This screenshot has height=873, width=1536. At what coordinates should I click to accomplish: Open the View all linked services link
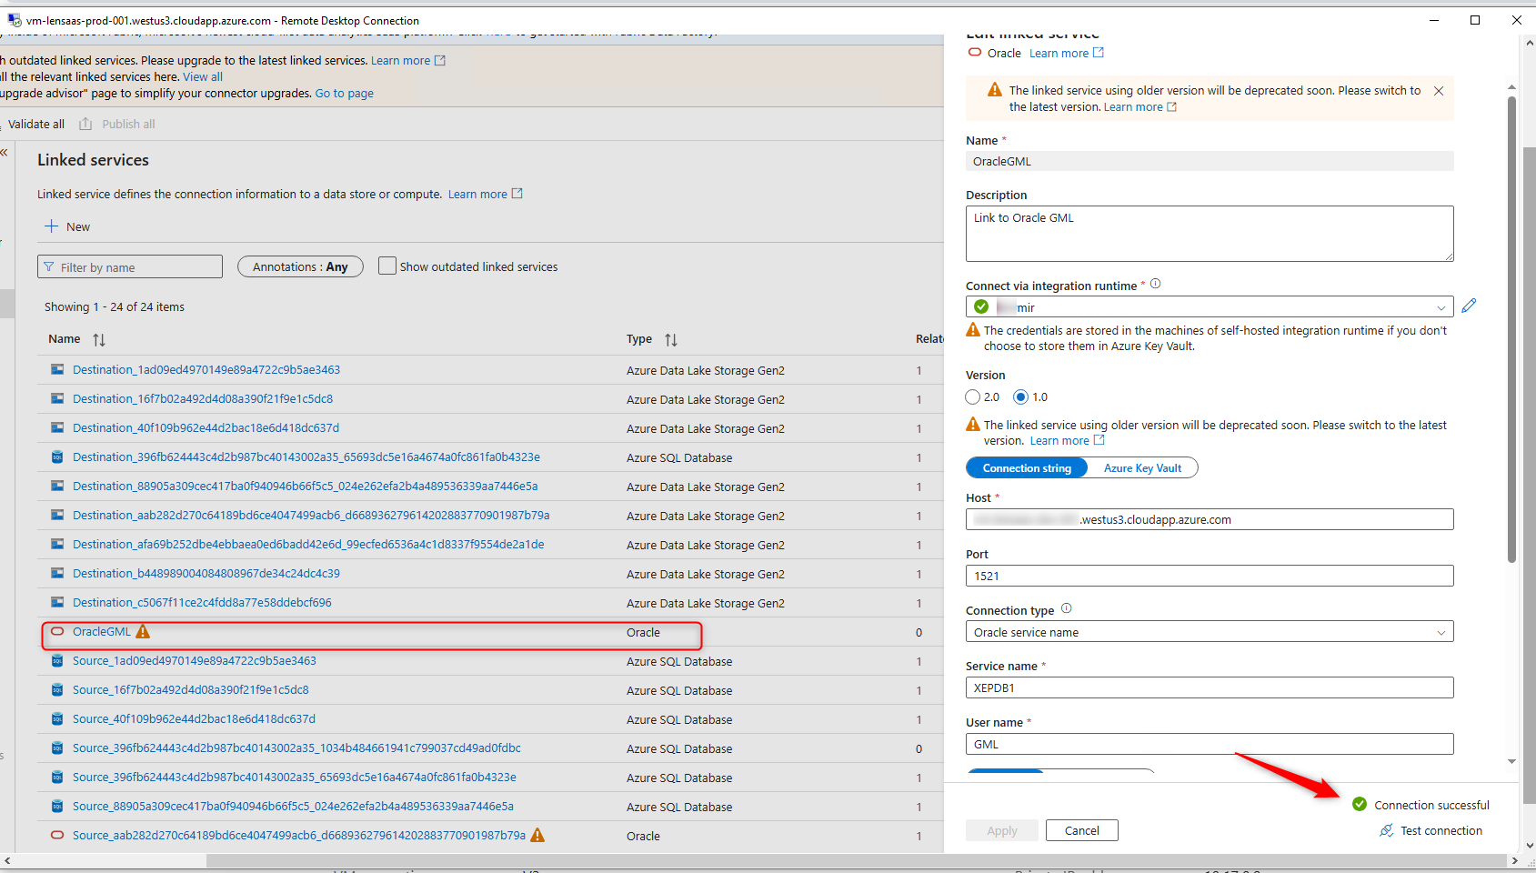click(x=203, y=76)
